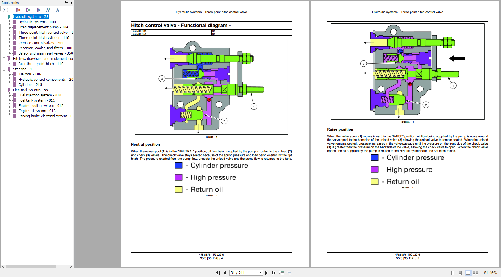
Task: Go to the last page
Action: pos(274,273)
